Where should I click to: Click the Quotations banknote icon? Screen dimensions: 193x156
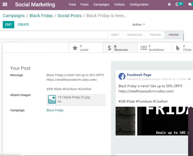tap(144, 48)
